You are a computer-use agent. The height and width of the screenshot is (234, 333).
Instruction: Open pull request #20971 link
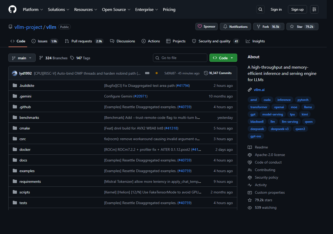point(140,96)
